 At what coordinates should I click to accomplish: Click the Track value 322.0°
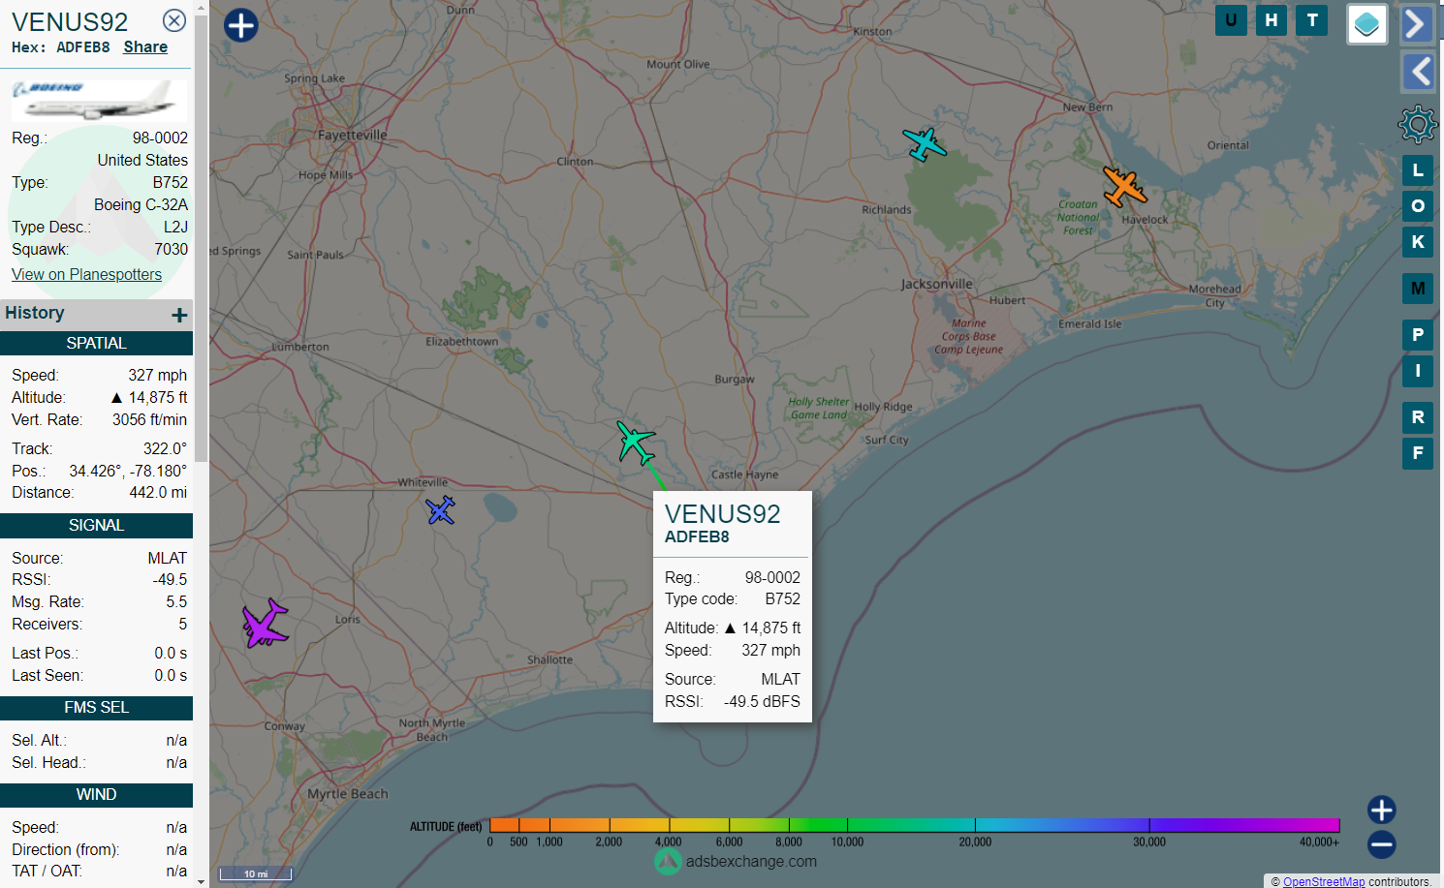[x=165, y=448]
